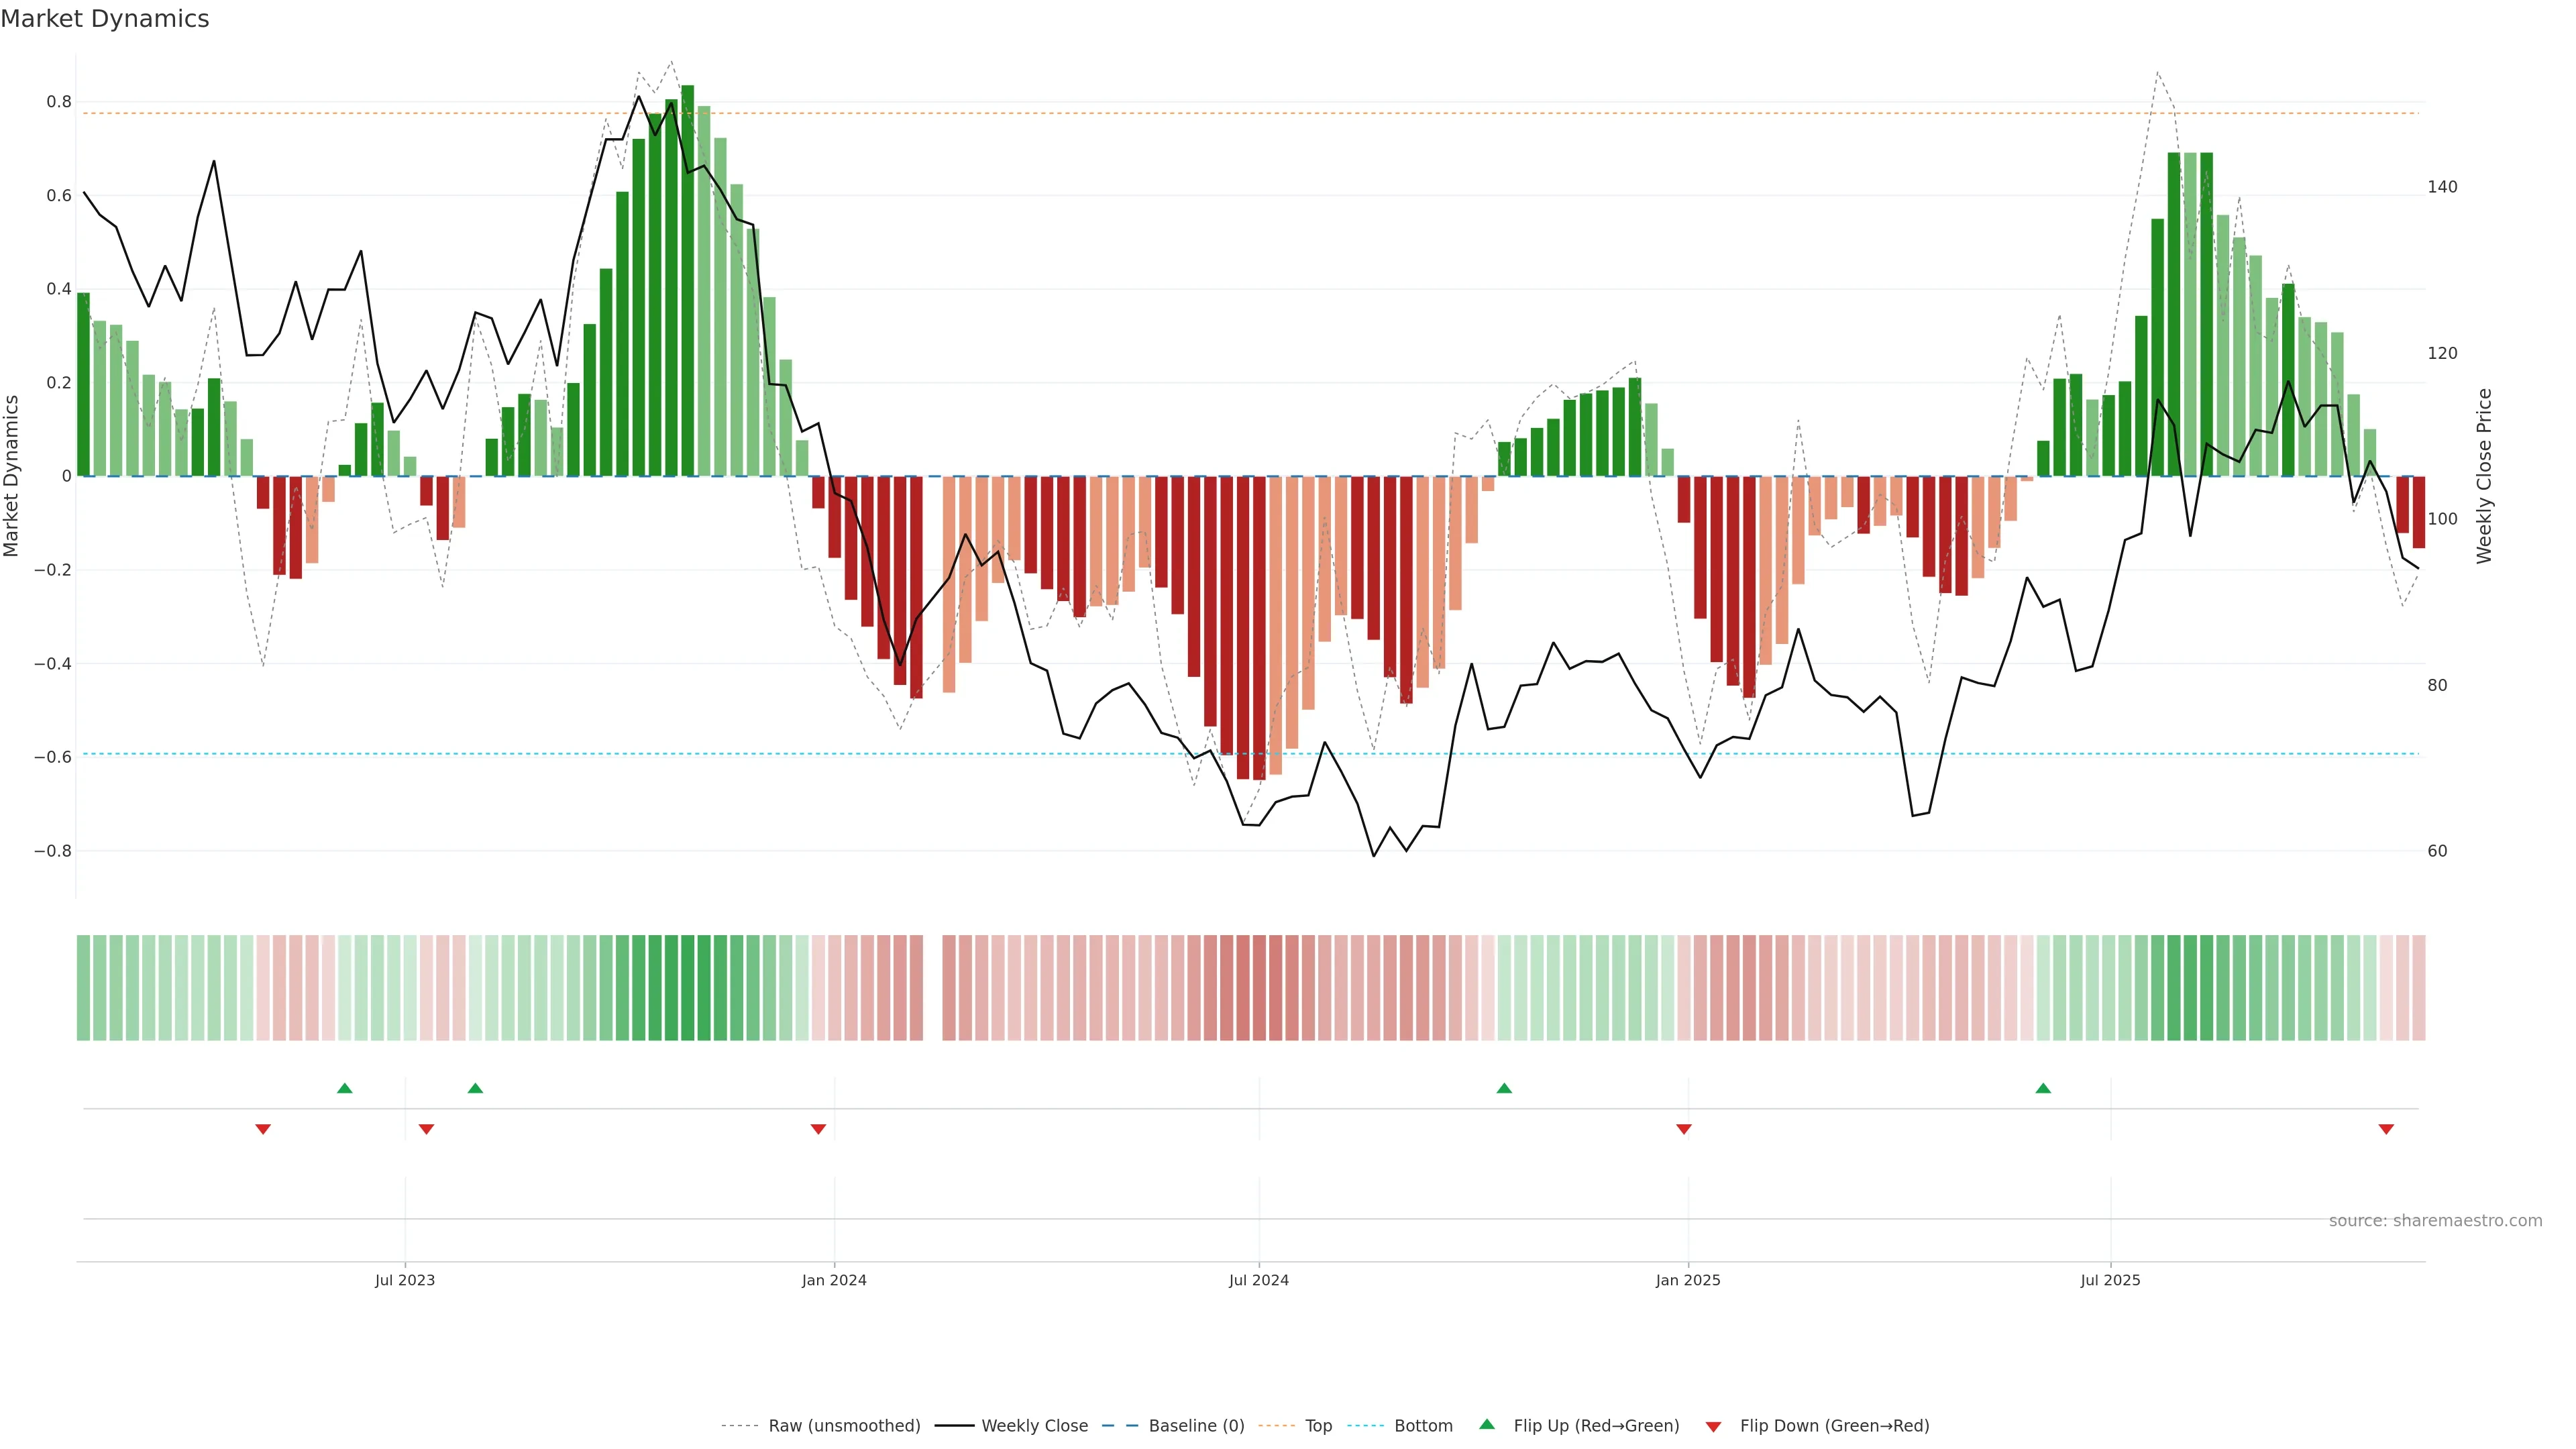Click the Market Dynamics chart title
This screenshot has width=2576, height=1449.
[105, 19]
